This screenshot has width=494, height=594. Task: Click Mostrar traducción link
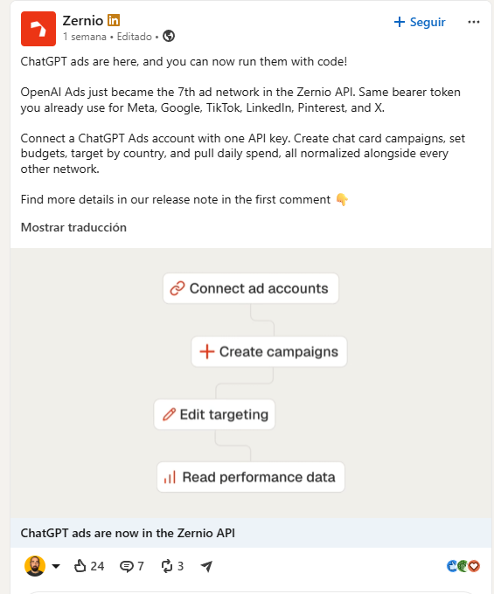(73, 227)
